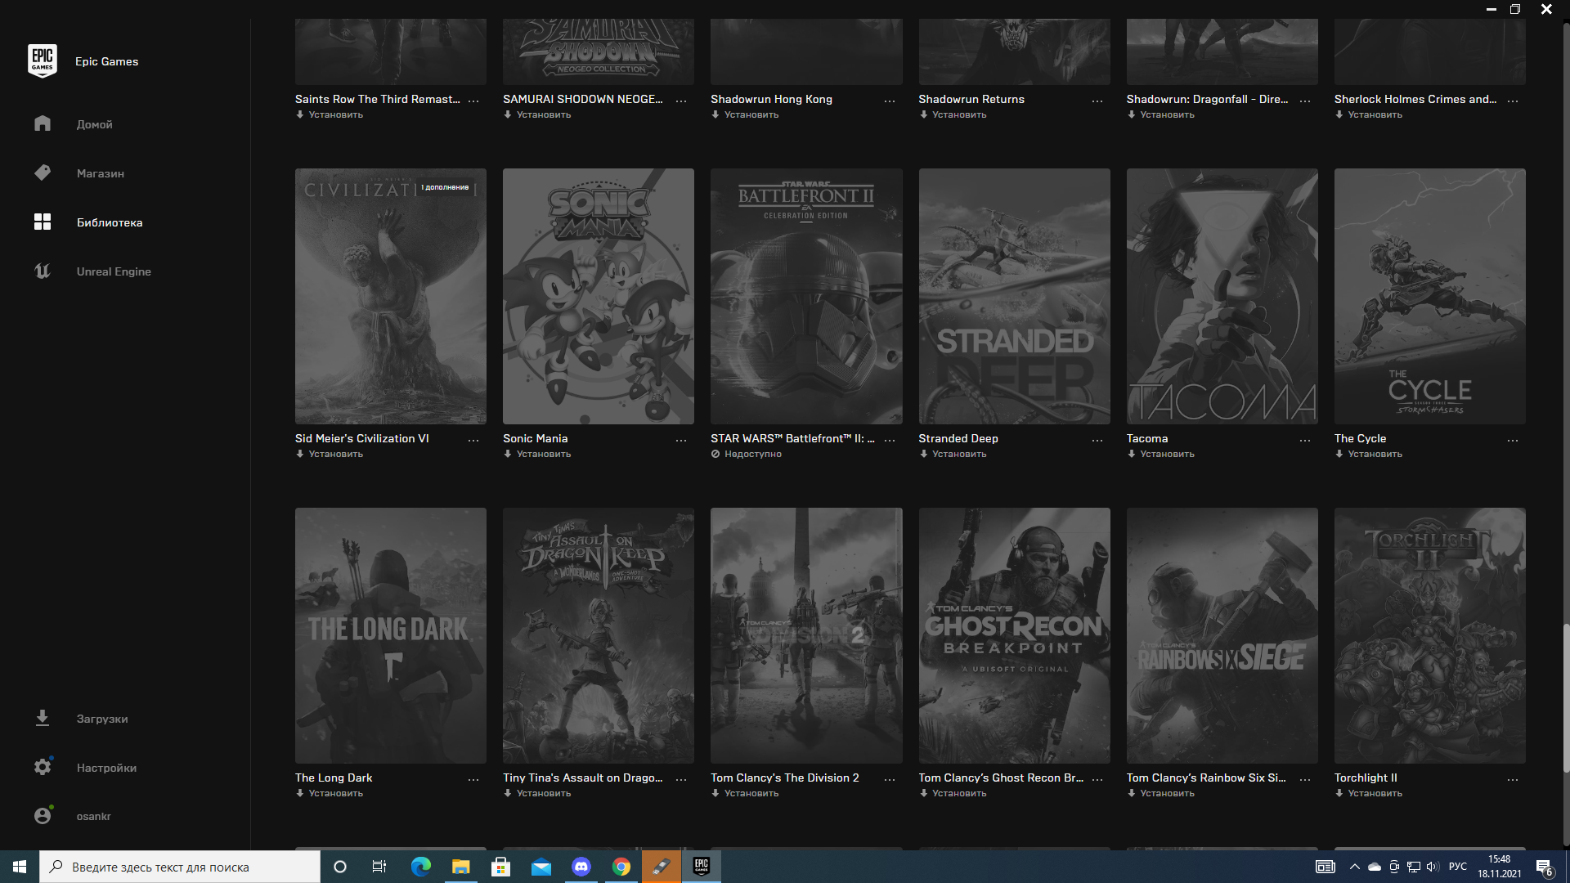Select the Библиотека library grid icon
The width and height of the screenshot is (1570, 883).
tap(43, 222)
